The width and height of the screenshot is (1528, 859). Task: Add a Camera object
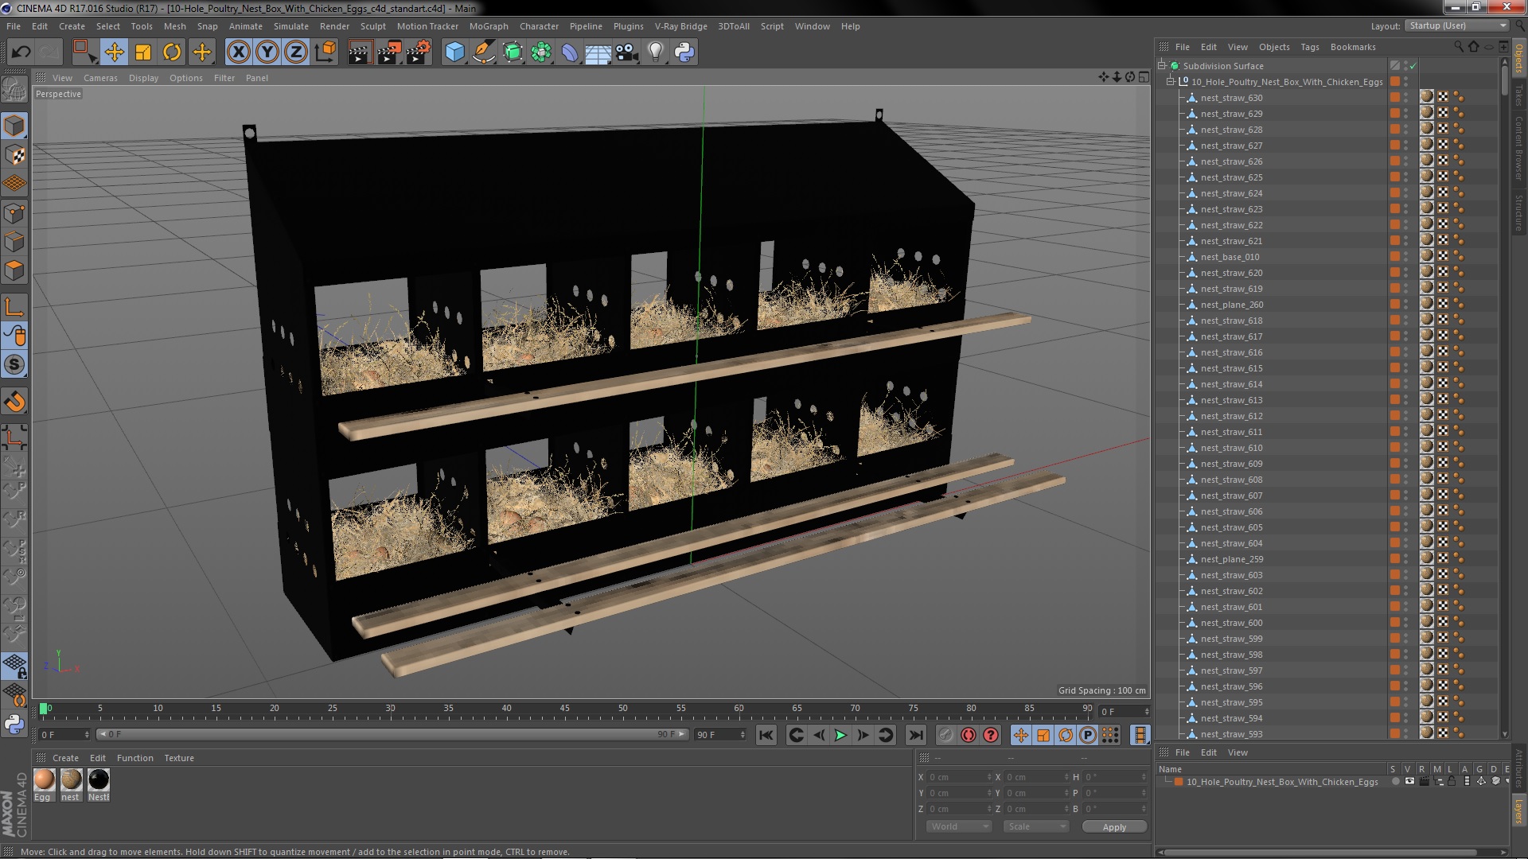626,52
